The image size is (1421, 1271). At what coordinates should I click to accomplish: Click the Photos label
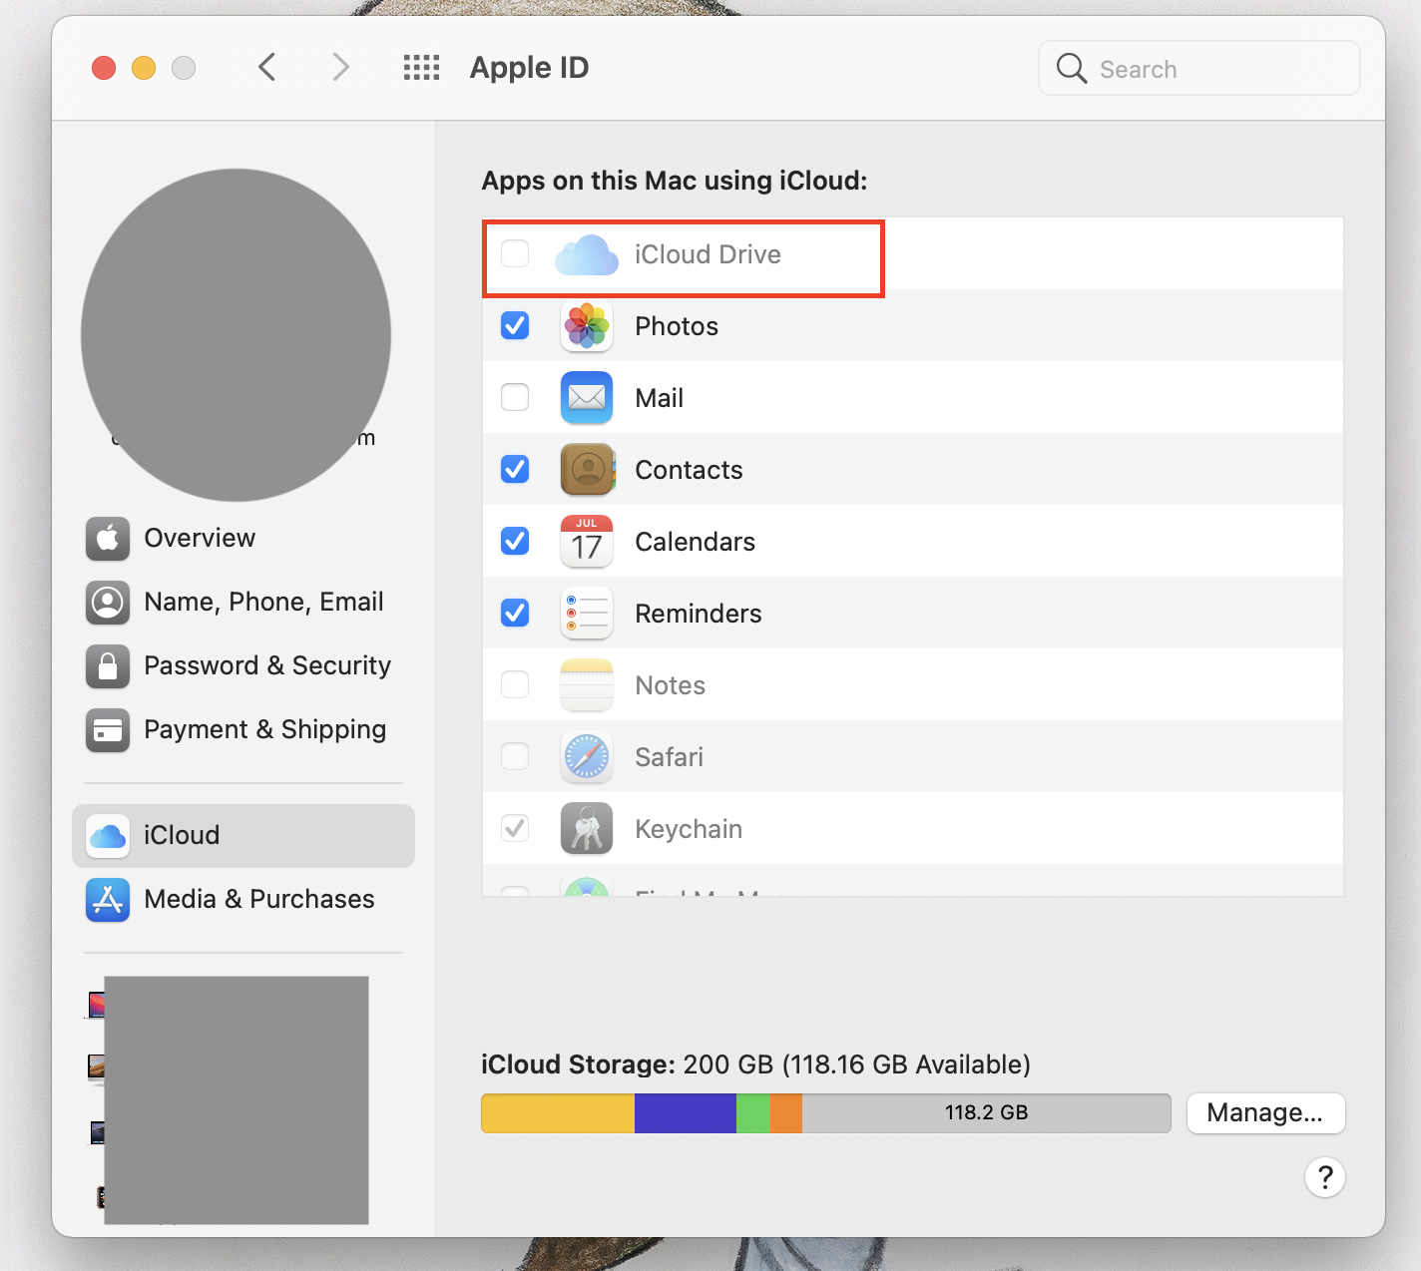[x=677, y=326]
